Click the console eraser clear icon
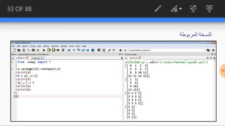Screen dimensions: 225x126 pyautogui.click(x=211, y=58)
